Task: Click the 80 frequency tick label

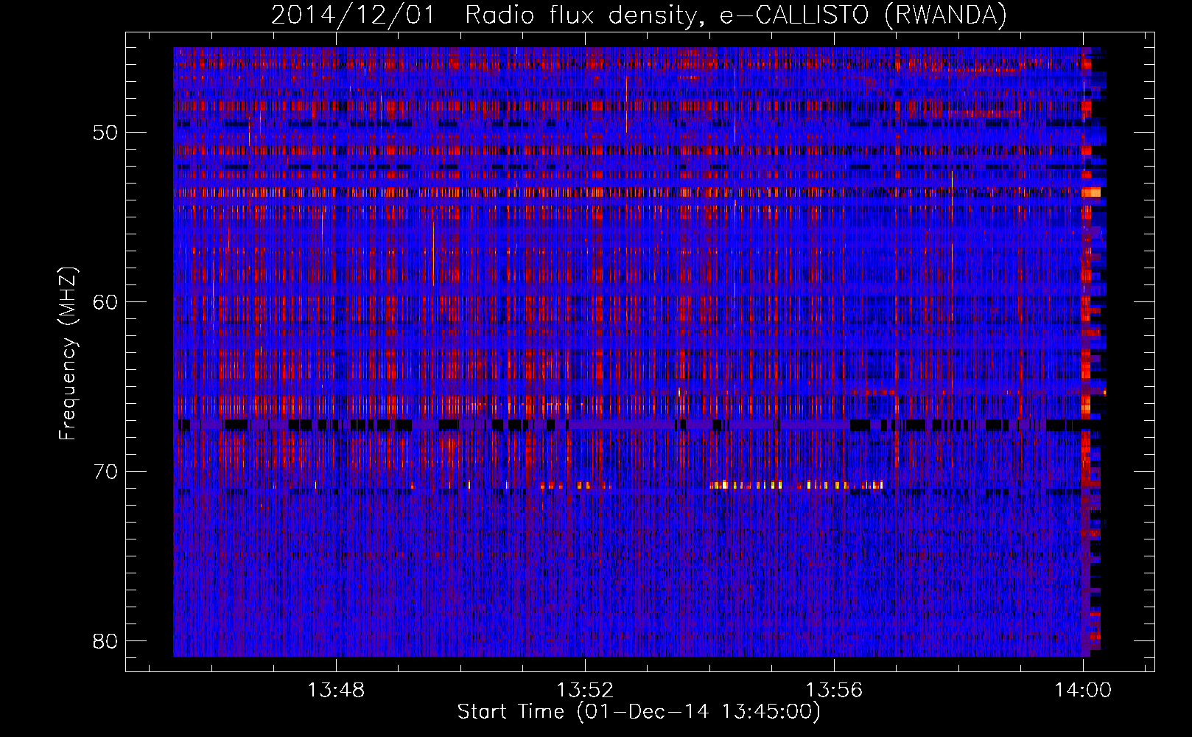Action: 105,641
